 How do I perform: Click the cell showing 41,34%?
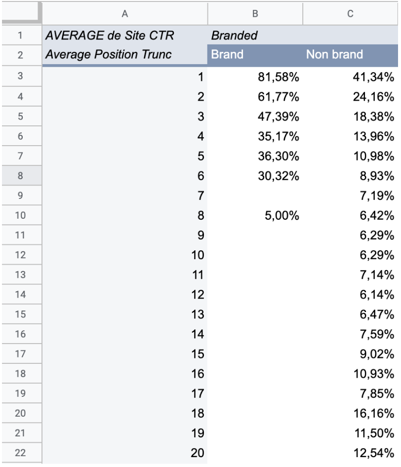coord(350,77)
